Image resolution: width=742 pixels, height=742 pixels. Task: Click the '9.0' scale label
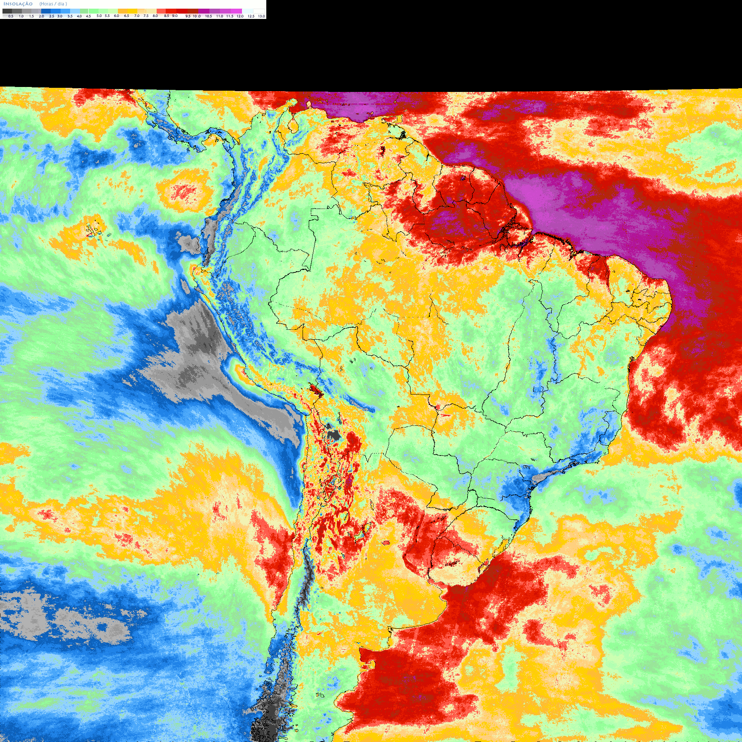click(x=175, y=16)
